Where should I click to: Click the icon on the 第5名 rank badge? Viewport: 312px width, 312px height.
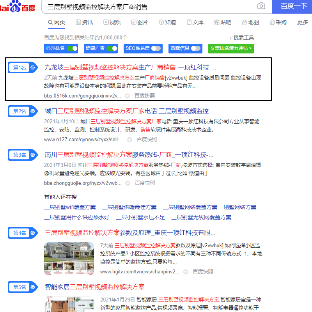[x=33, y=287]
